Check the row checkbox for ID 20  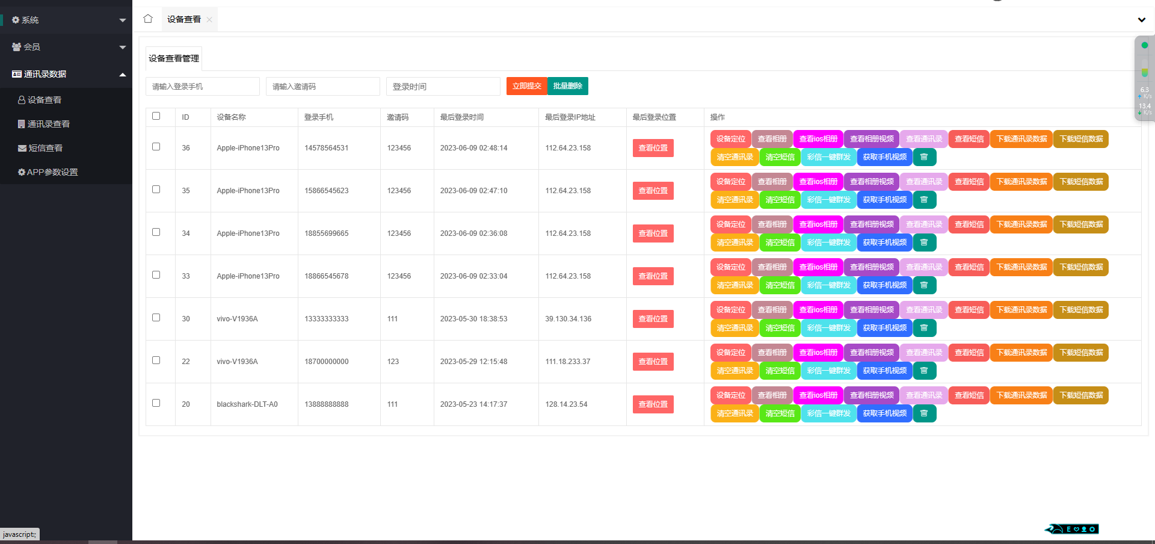156,403
